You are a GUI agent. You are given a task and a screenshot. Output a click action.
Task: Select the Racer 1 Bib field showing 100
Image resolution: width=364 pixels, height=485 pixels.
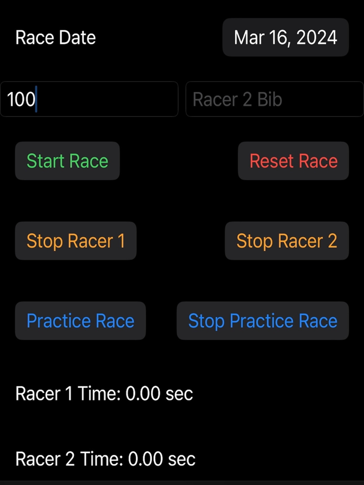tap(88, 99)
